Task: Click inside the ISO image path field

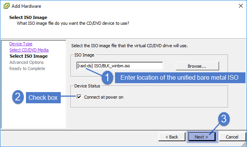Action: (x=120, y=66)
